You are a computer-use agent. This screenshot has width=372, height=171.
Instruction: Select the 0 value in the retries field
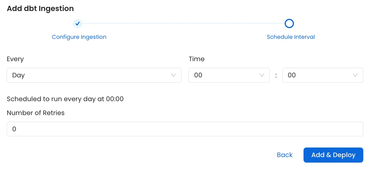coord(14,129)
